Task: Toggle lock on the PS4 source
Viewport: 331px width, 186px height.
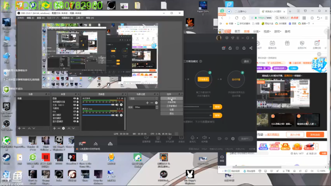Action: point(77,112)
